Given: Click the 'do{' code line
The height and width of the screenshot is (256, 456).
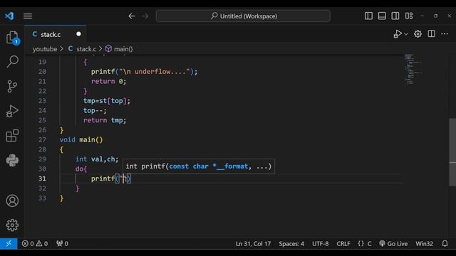Looking at the screenshot, I should pos(81,169).
